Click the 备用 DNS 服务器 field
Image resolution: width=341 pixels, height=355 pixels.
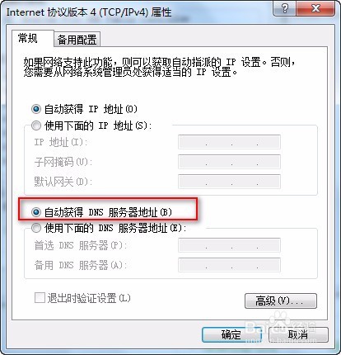tap(229, 265)
